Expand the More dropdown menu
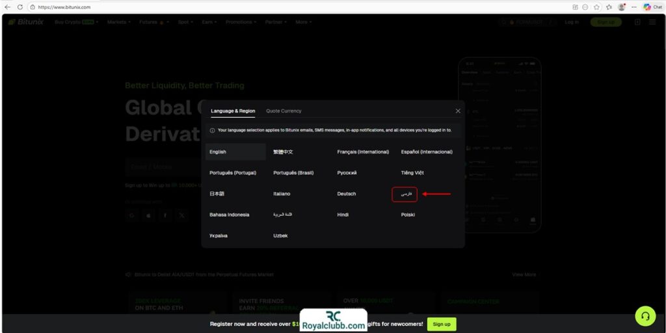Viewport: 666px width, 333px height. (x=304, y=21)
